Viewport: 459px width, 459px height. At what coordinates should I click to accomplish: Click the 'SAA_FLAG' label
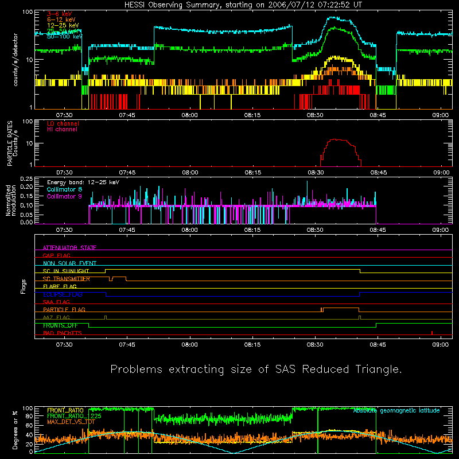coord(56,302)
